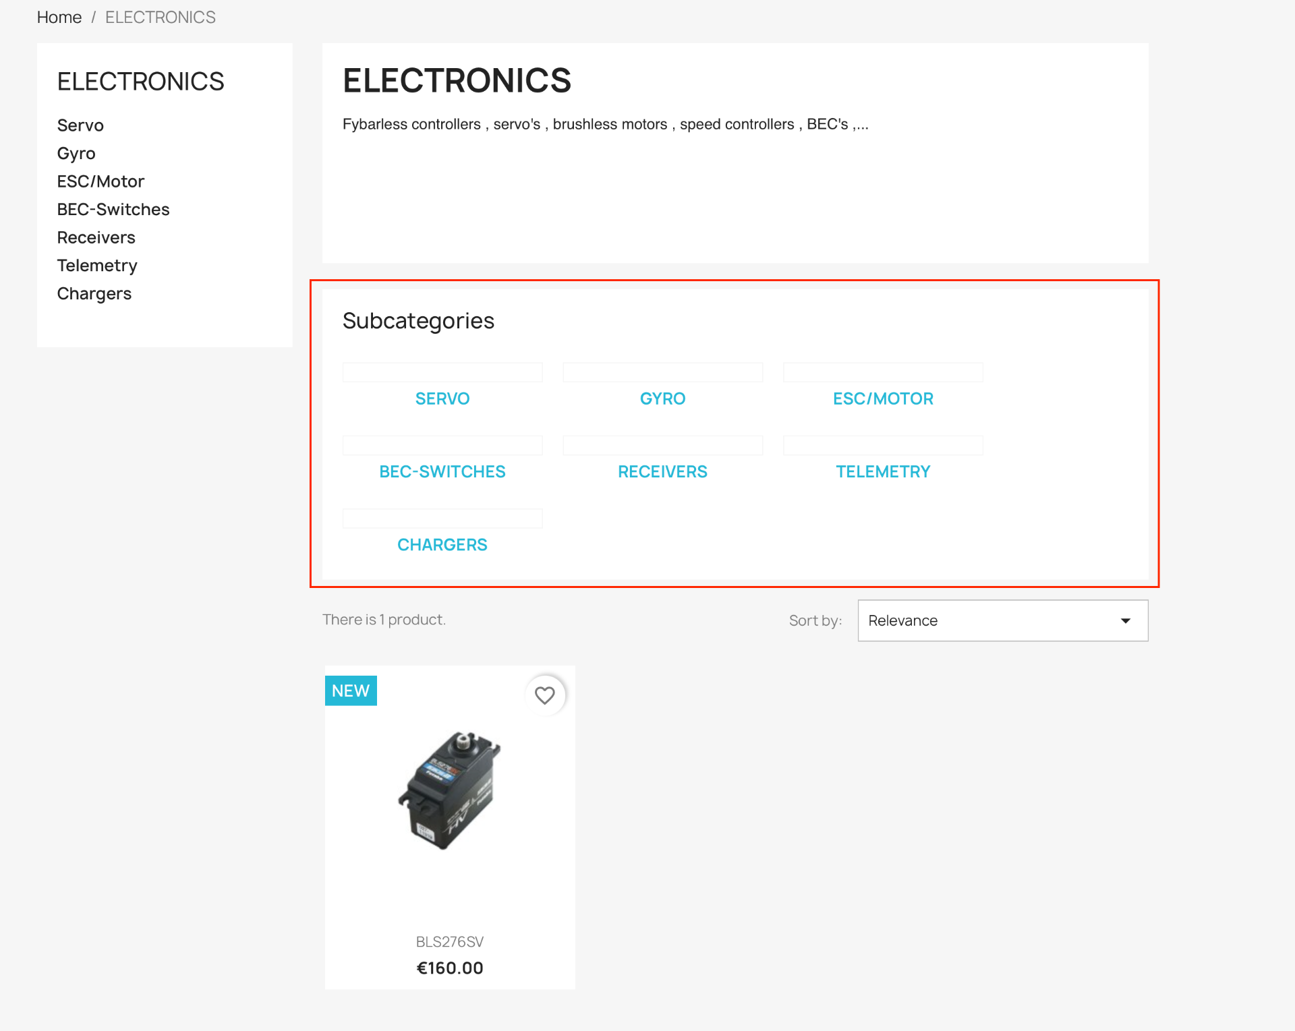This screenshot has width=1295, height=1031.
Task: Click the NEW badge on the product
Action: pyautogui.click(x=351, y=690)
